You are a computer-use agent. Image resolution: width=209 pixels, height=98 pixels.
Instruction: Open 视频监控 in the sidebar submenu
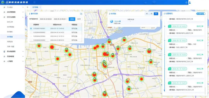coord(10,42)
